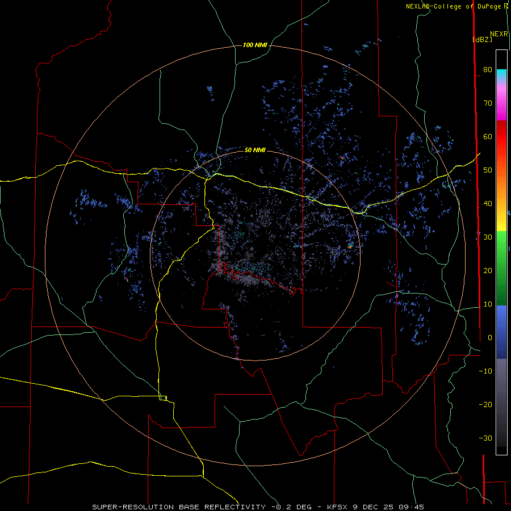Click the 20 dBZ scale value

(x=488, y=270)
